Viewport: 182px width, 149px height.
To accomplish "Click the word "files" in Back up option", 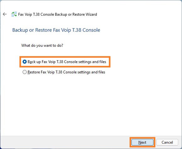I will [x=103, y=62].
